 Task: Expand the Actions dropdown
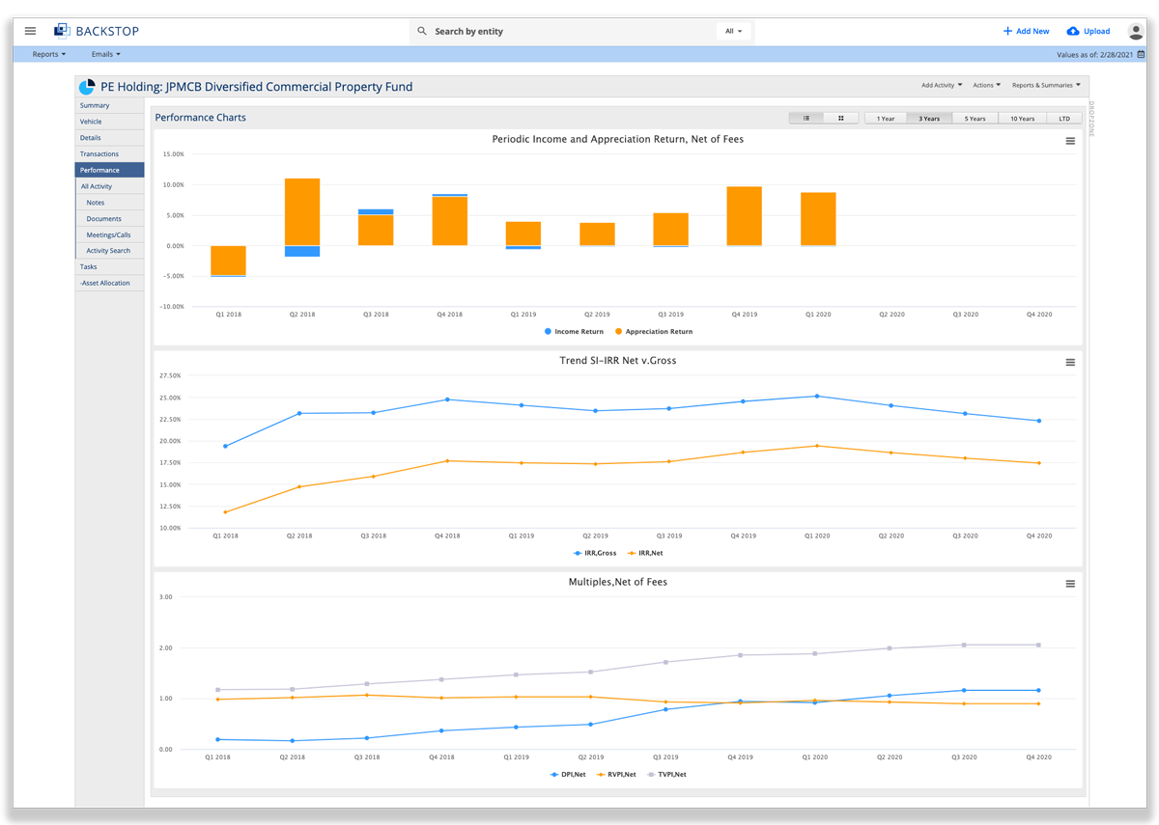click(986, 85)
